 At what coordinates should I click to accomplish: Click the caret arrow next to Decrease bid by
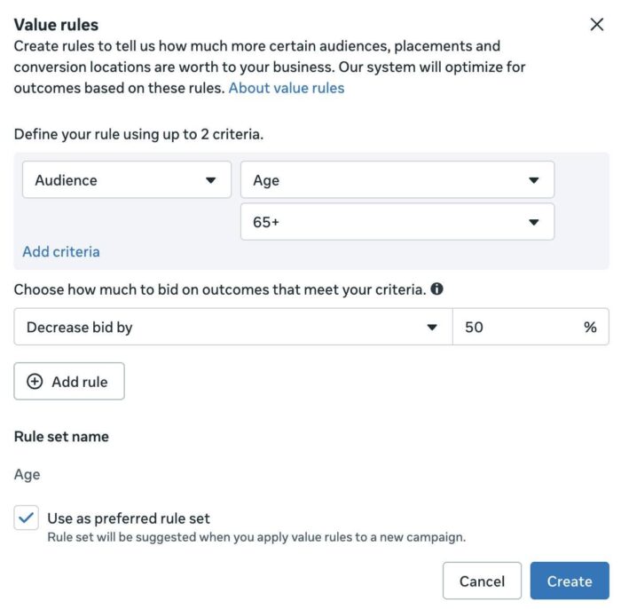tap(432, 328)
